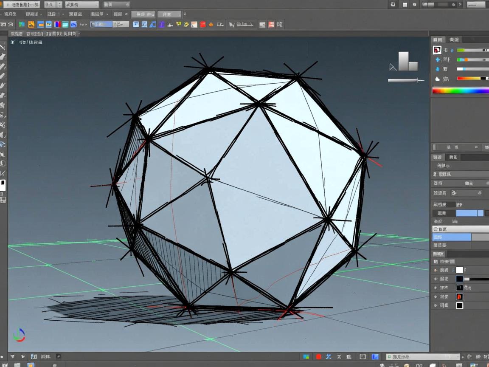This screenshot has height=367, width=489.
Task: Click the highlighted light-gray button in menu row
Action: coord(143,14)
